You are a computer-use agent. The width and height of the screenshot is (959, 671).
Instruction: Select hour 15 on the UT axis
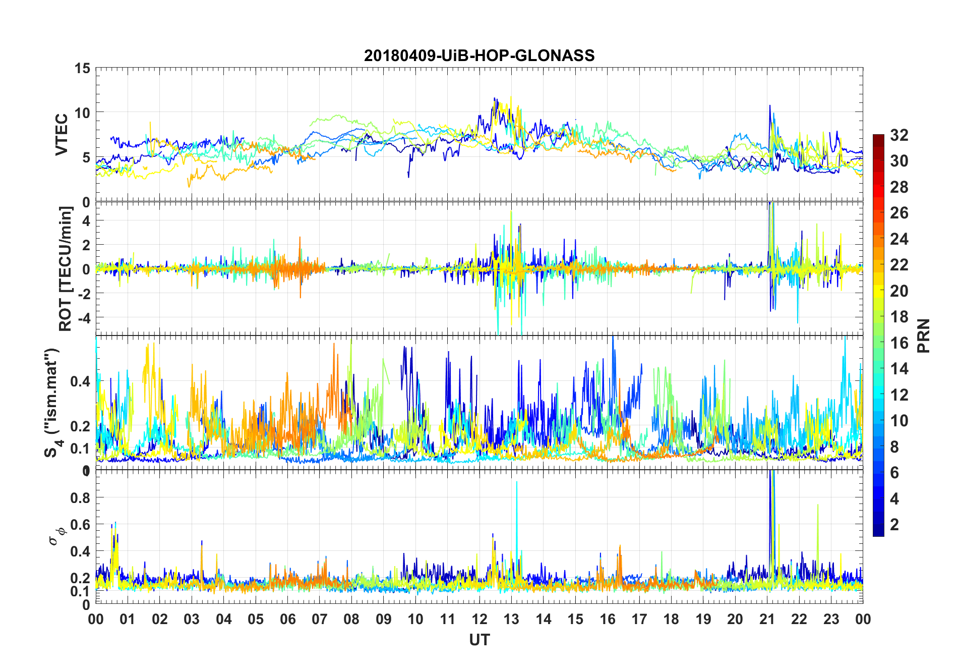click(x=575, y=619)
